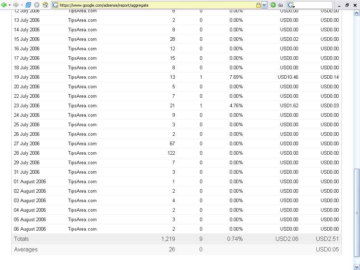Select the 15 July 2006 date cell
Screen dimensions: 360x270
click(x=27, y=39)
